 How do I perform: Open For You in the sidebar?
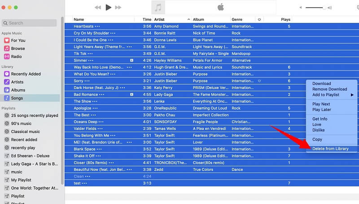coord(18,40)
